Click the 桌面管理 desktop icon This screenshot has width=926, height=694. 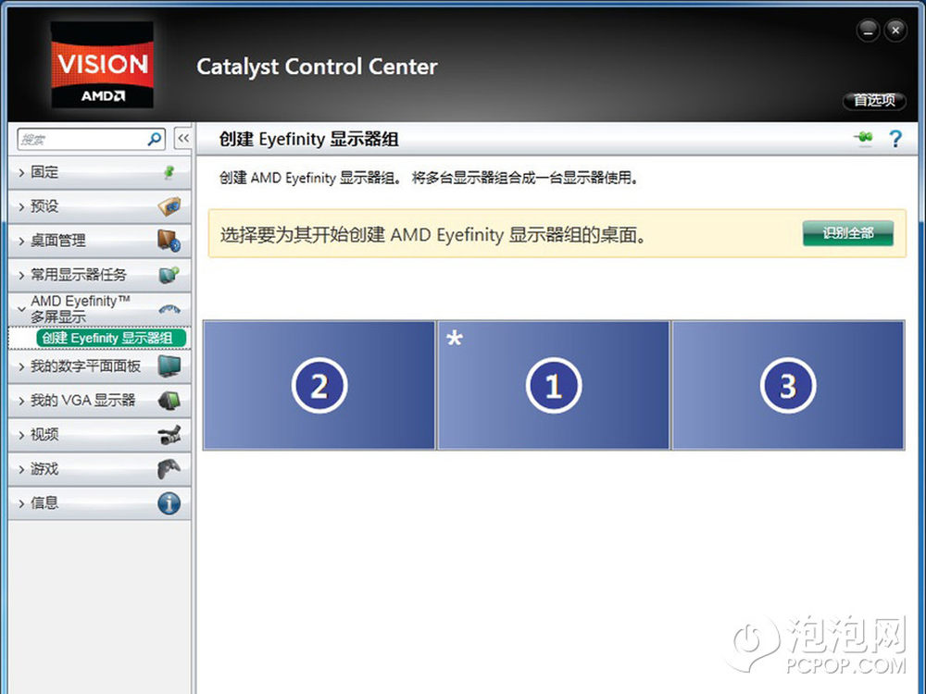pos(169,241)
